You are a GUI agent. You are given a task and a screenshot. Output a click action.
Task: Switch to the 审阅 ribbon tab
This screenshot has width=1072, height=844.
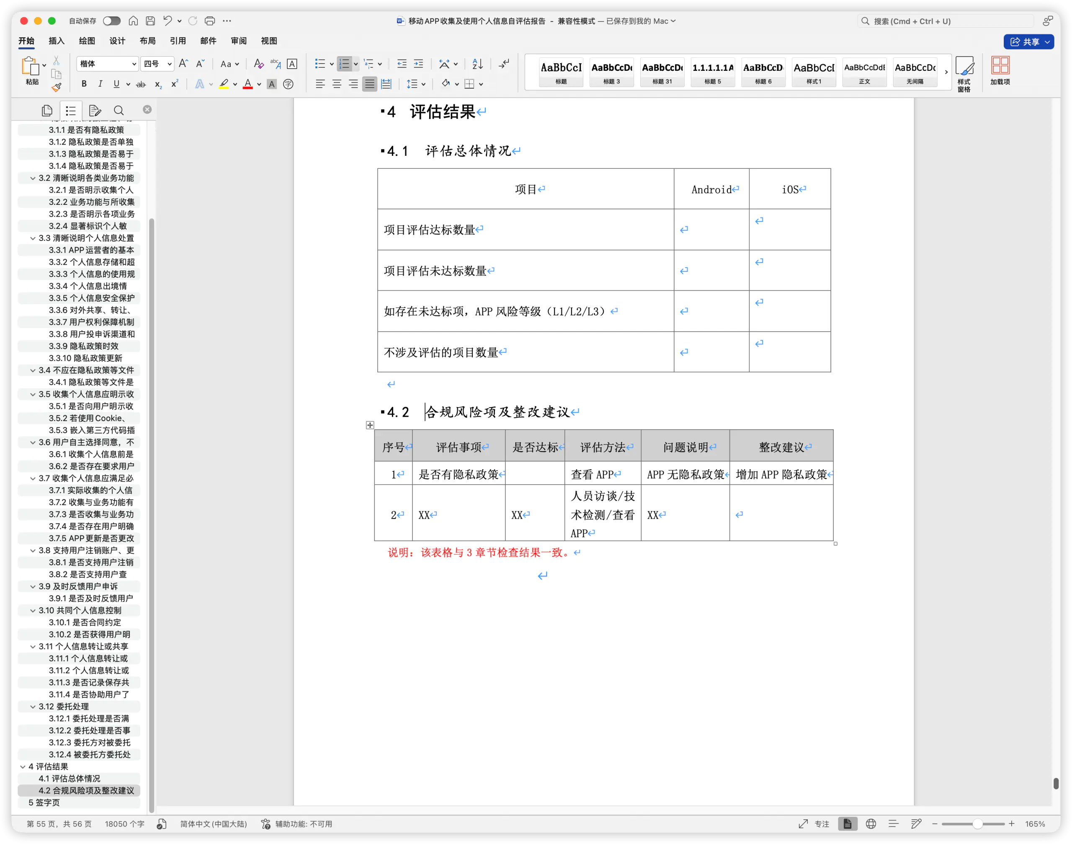point(239,41)
